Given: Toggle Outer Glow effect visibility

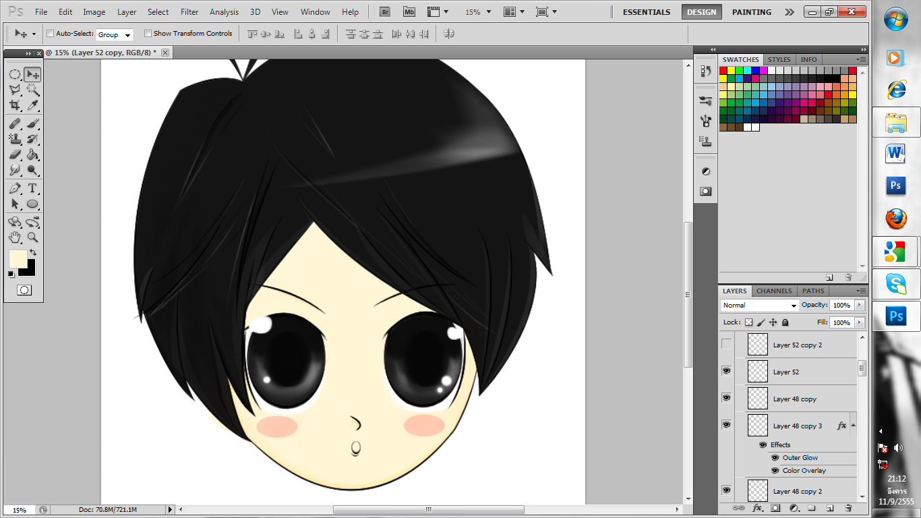Looking at the screenshot, I should click(x=775, y=458).
